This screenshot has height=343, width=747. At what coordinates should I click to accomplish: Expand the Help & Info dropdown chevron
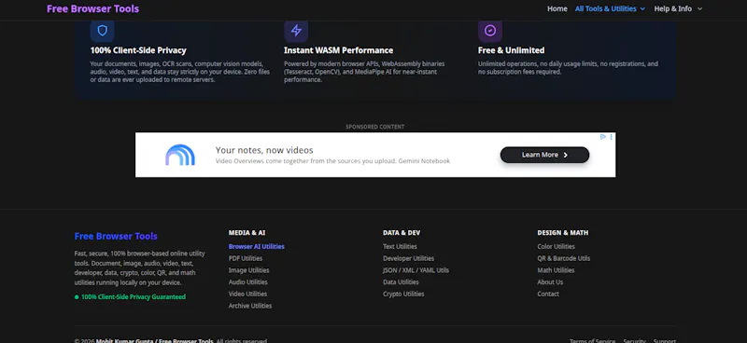pos(699,9)
